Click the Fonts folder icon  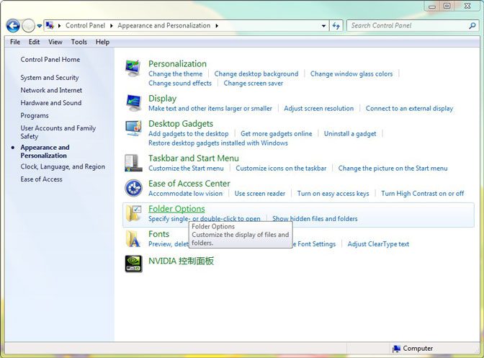pos(134,238)
